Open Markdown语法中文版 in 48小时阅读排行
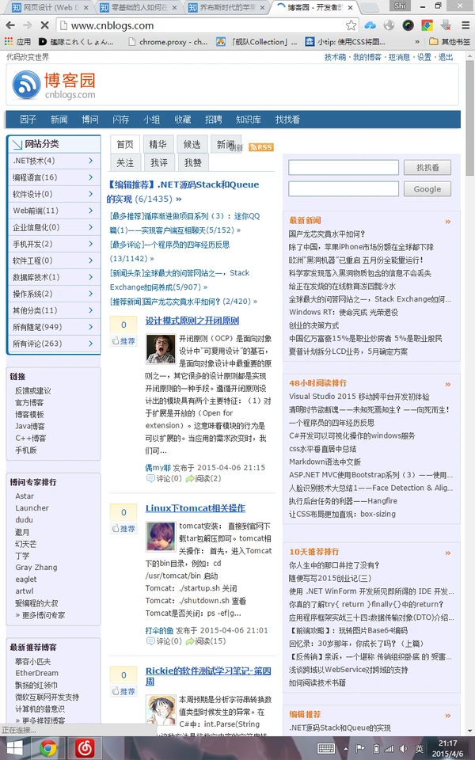 pyautogui.click(x=325, y=462)
